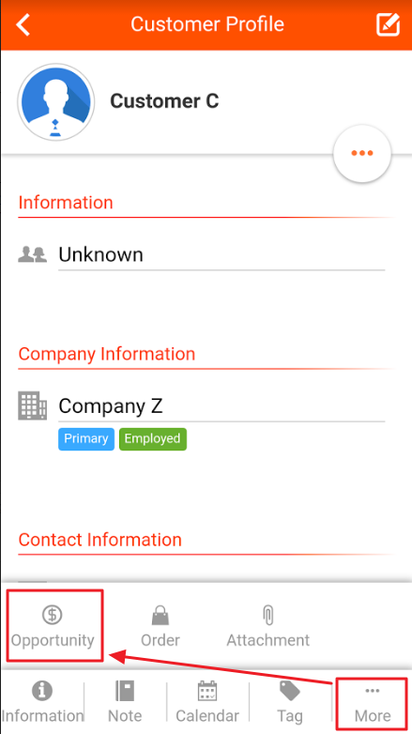
Task: Tap the Customer C name text
Action: (164, 101)
